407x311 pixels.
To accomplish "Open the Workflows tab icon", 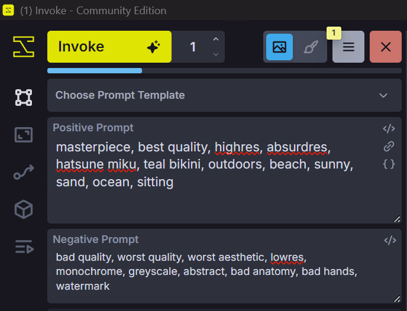I will click(x=24, y=172).
